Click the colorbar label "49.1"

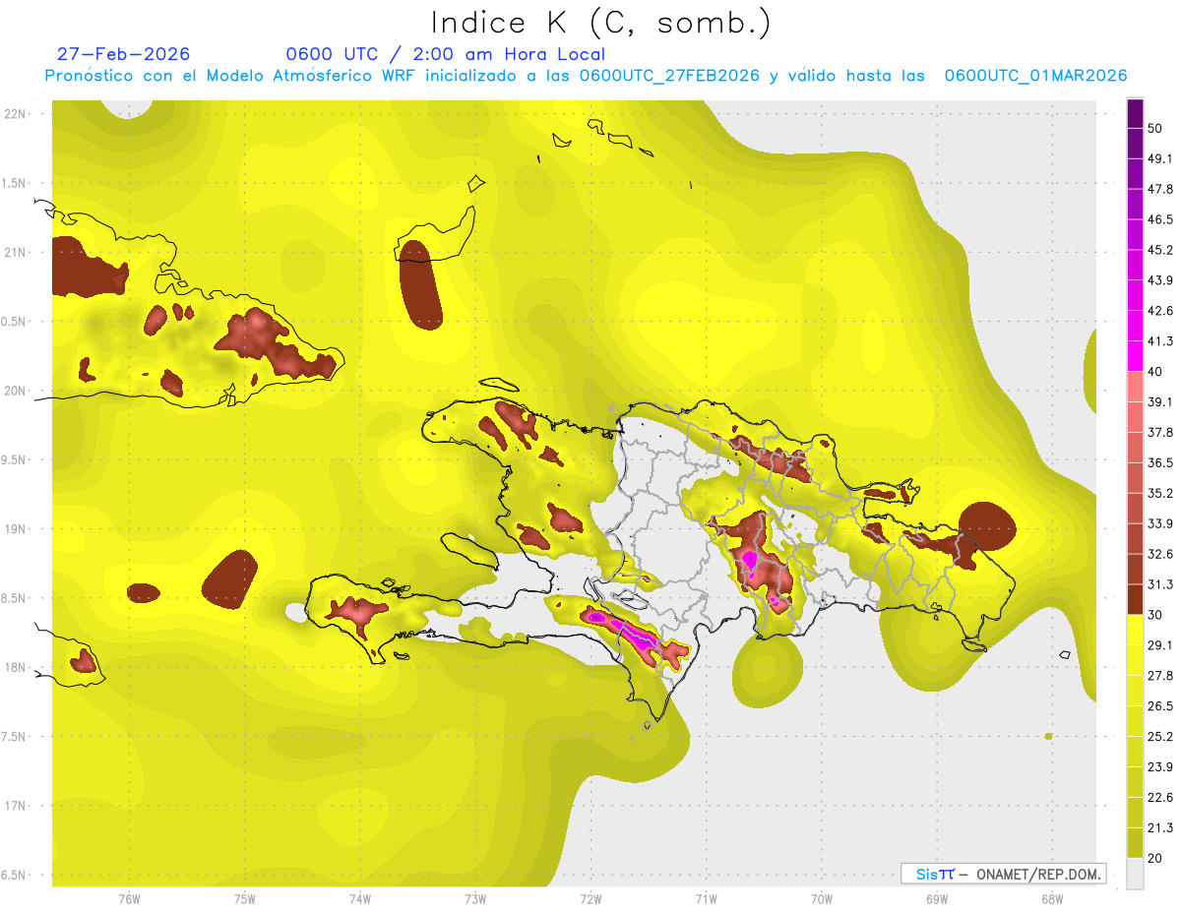tap(1160, 158)
